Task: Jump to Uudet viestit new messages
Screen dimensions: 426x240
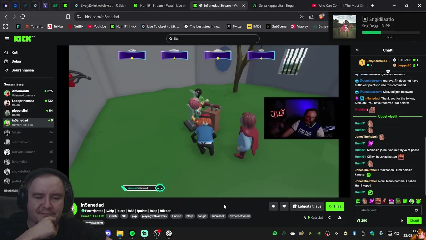Action: [x=388, y=116]
